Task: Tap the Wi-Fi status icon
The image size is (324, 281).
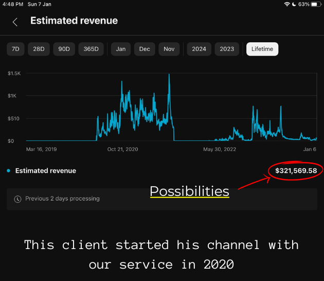Action: (x=286, y=4)
